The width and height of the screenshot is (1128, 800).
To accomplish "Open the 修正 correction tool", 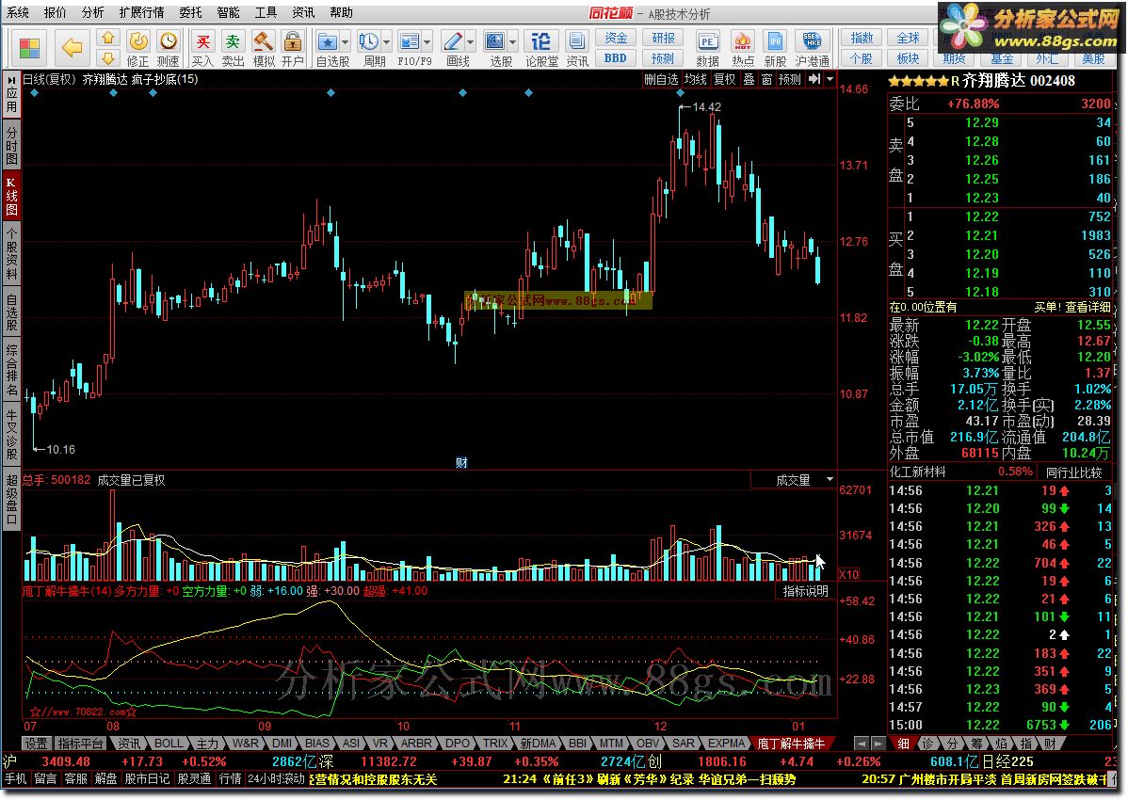I will coord(137,48).
